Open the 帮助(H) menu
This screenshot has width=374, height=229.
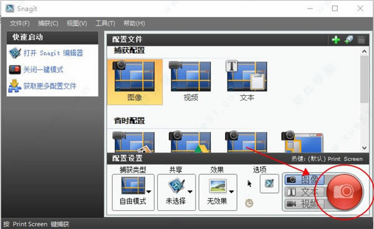tap(134, 23)
